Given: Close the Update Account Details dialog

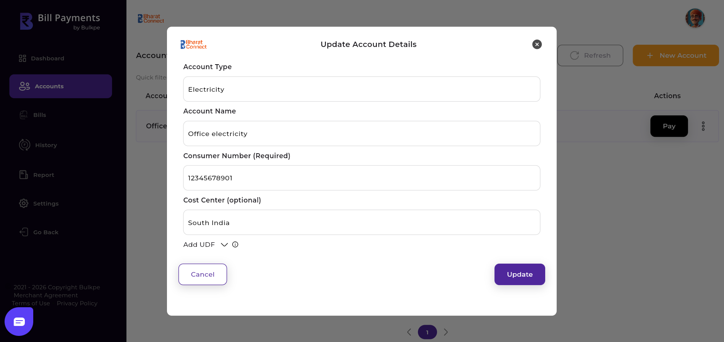Looking at the screenshot, I should pos(537,44).
